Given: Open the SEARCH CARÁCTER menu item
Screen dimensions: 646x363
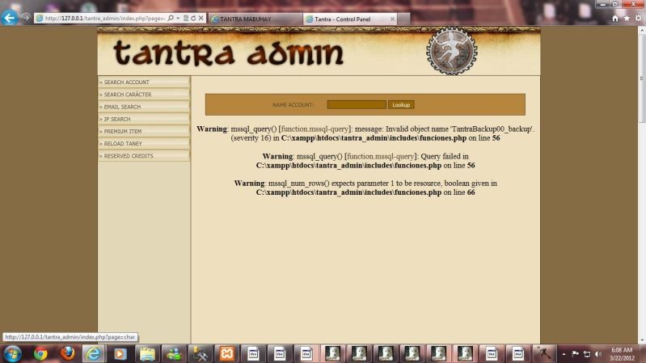Looking at the screenshot, I should coord(144,95).
